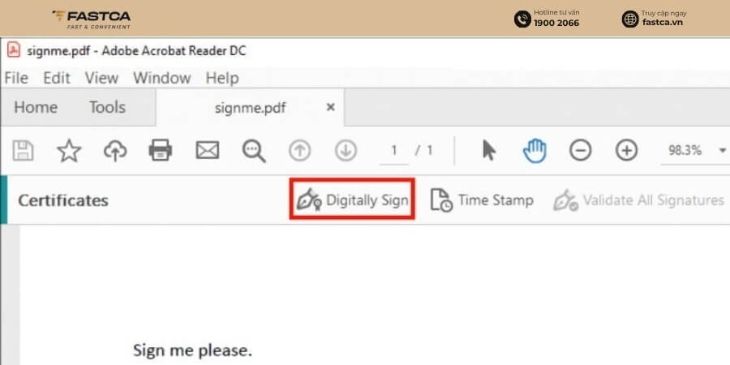
Task: Go to the previous page with the up arrow
Action: coord(300,151)
